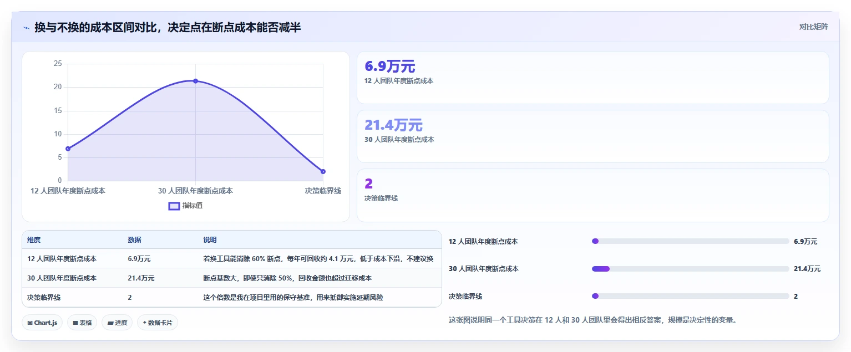Screen dimensions: 851x352
Task: Click the 对比矩阵 label in header
Action: pos(813,27)
